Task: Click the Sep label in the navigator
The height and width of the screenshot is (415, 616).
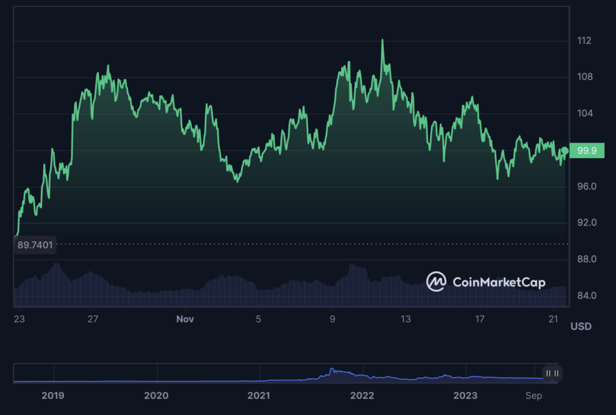Action: coord(534,396)
